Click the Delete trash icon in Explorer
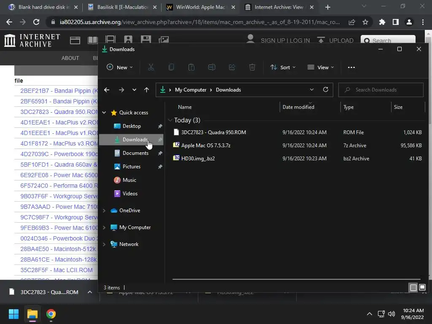Screen dimensions: 432x324 252,67
